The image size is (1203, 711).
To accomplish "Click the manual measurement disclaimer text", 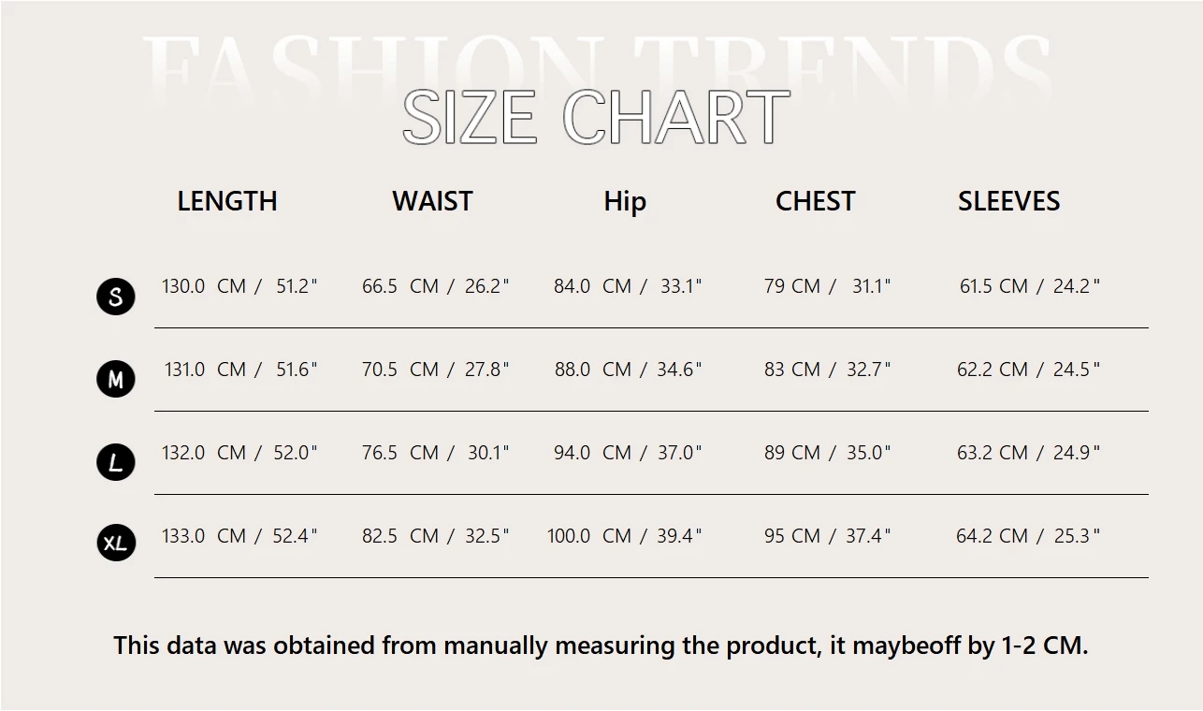I will tap(601, 646).
